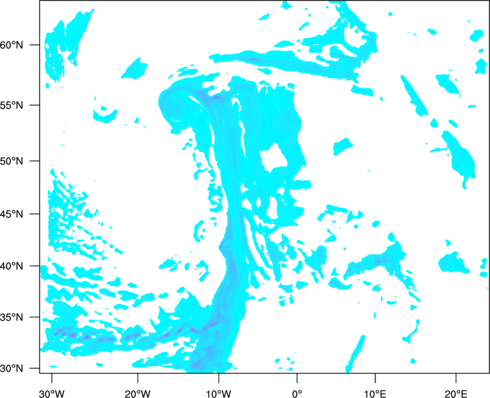Click the 35°N latitude label

pyautogui.click(x=12, y=317)
